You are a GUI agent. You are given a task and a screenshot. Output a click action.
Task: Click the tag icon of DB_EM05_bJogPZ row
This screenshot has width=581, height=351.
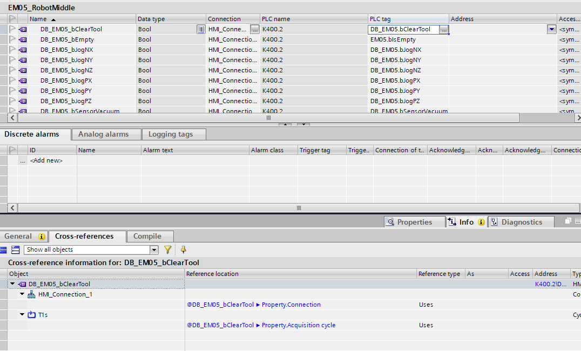23,101
